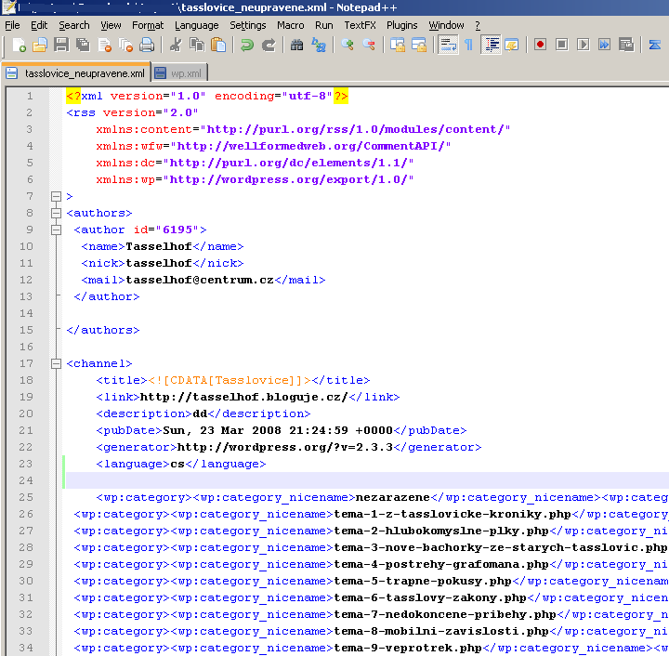This screenshot has width=669, height=656.
Task: Click the New file toolbar icon
Action: [x=20, y=45]
